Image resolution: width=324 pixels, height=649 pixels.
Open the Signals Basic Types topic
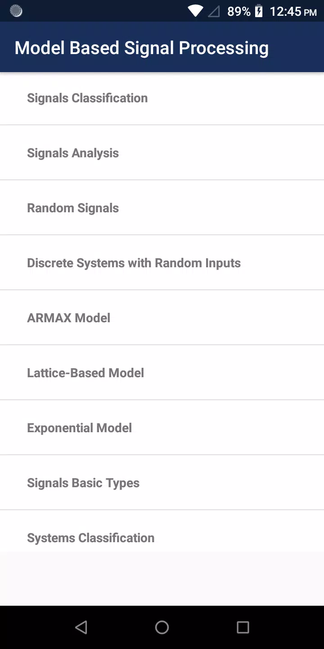(x=162, y=483)
